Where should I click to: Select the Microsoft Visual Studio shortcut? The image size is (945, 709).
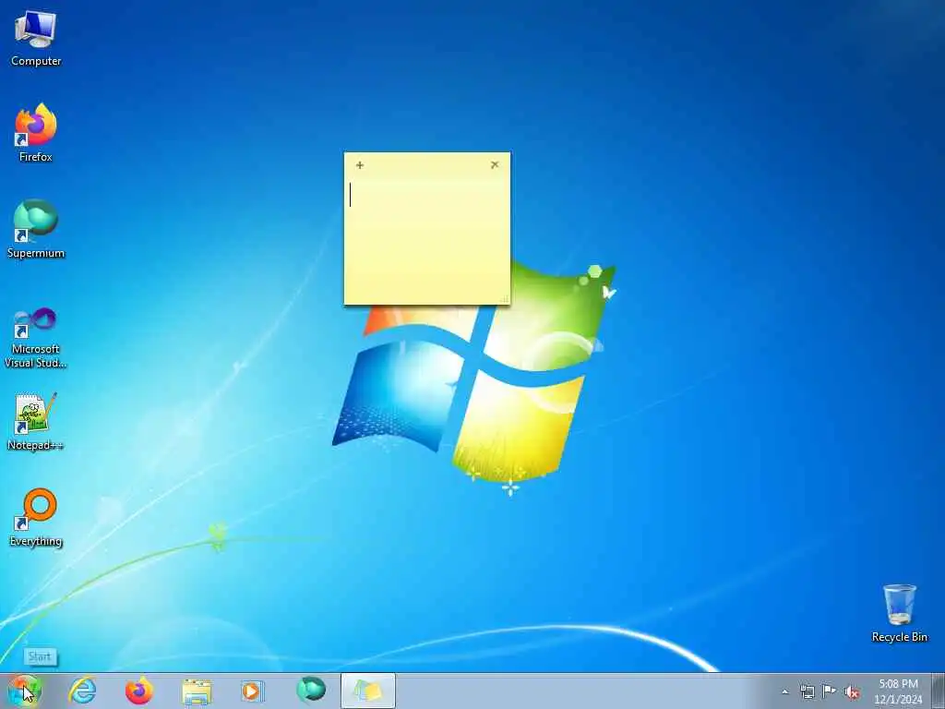36,338
